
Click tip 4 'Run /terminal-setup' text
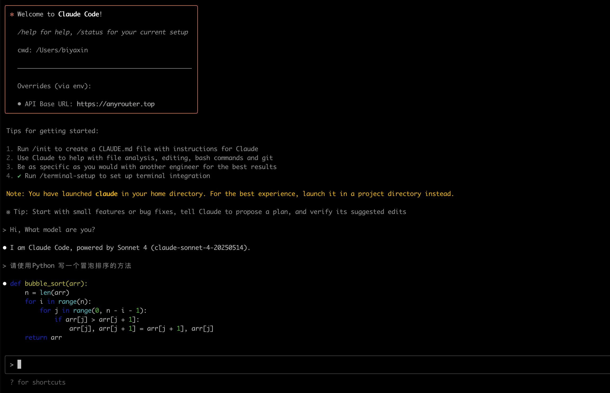pyautogui.click(x=117, y=176)
